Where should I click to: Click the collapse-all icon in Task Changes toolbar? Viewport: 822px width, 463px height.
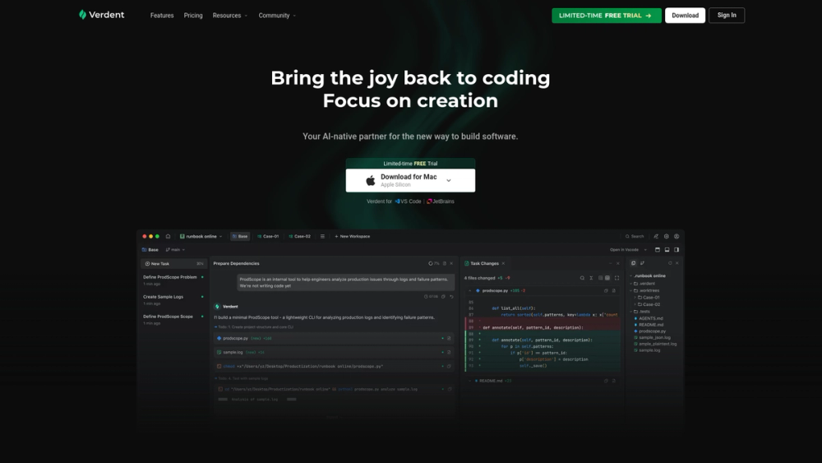(591, 278)
